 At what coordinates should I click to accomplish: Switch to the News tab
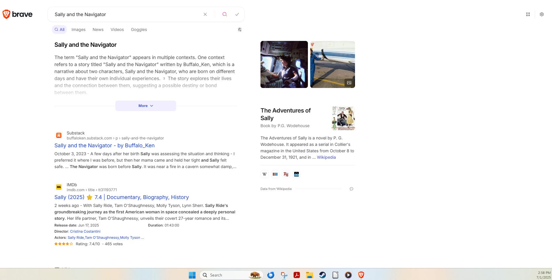coord(98,30)
